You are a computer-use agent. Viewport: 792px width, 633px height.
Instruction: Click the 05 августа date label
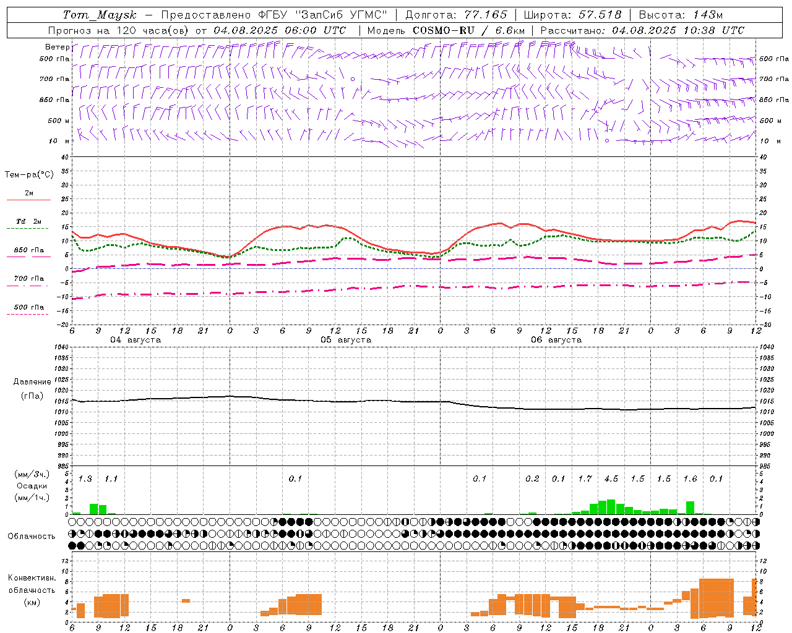(346, 340)
